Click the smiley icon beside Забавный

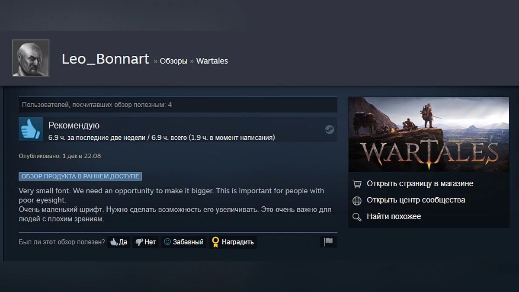[x=167, y=242]
